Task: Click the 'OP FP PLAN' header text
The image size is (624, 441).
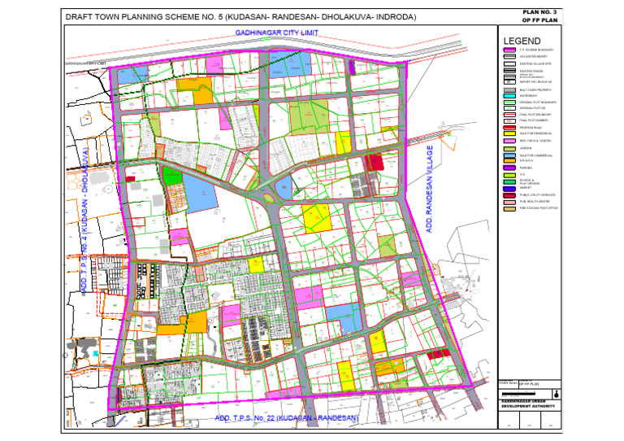Action: [x=539, y=20]
